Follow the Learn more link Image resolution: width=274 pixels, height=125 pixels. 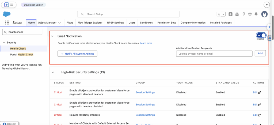146,43
